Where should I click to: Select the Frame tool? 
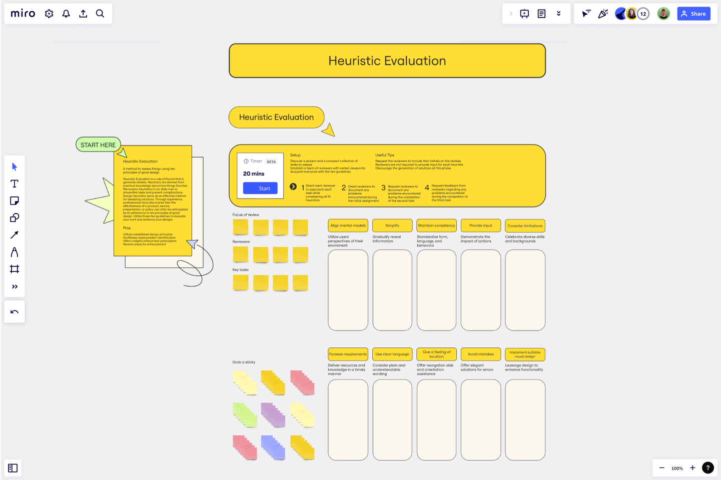click(x=15, y=269)
